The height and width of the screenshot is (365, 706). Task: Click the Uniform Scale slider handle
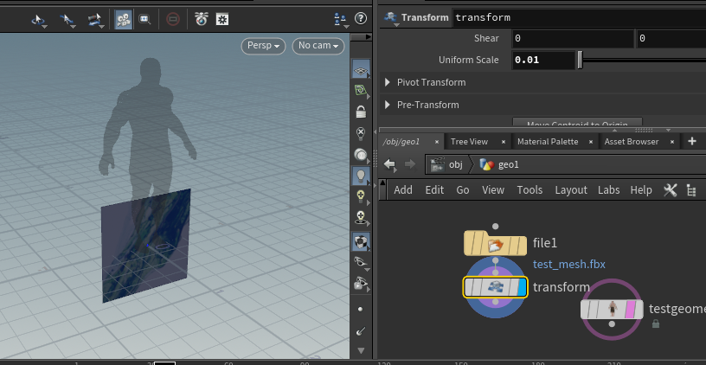[580, 60]
